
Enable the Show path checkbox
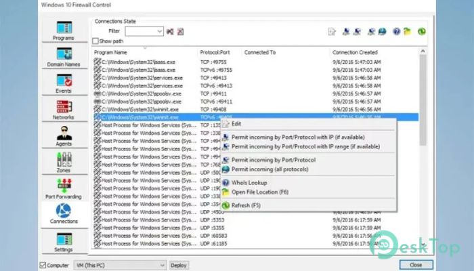pos(95,41)
